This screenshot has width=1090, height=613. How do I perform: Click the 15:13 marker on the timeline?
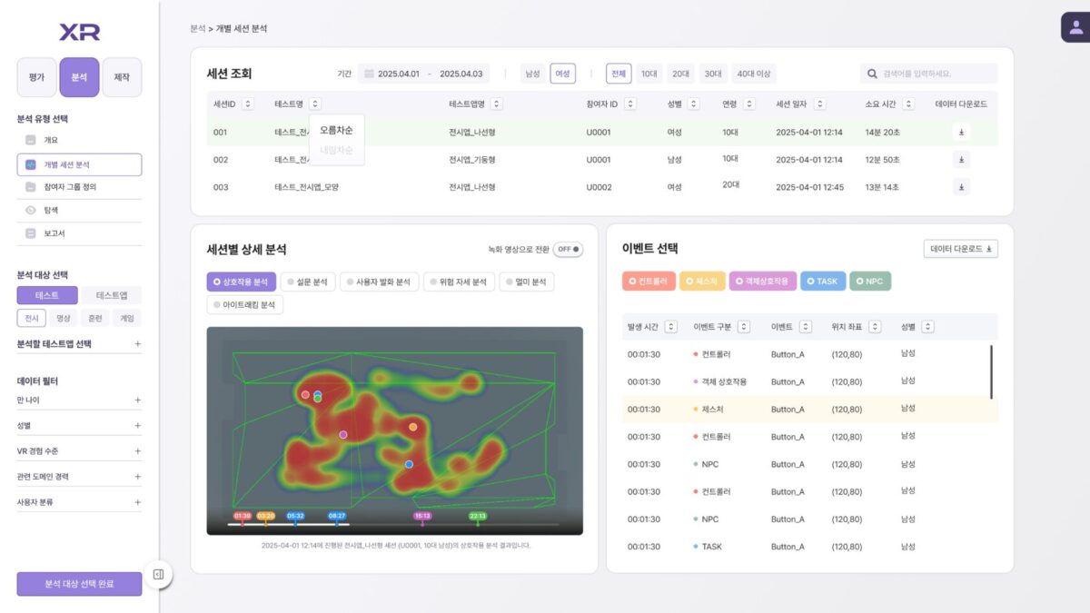click(421, 516)
